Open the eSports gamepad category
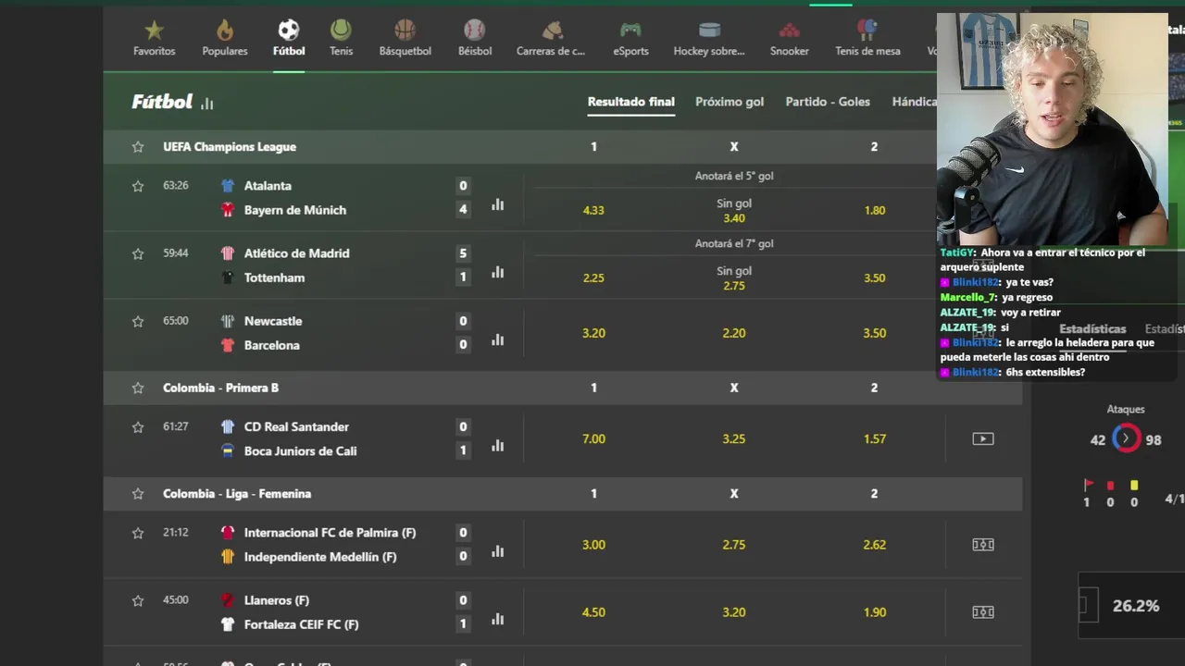Screen dimensions: 1185x666 pos(630,38)
